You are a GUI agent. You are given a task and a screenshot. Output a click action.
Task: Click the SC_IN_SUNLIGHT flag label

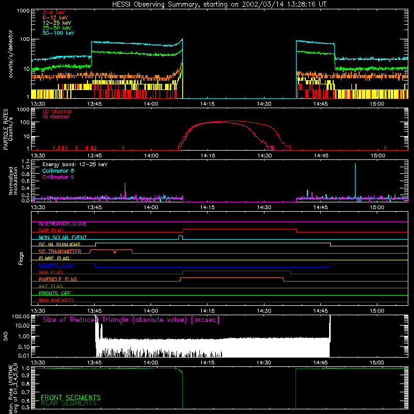click(x=60, y=244)
